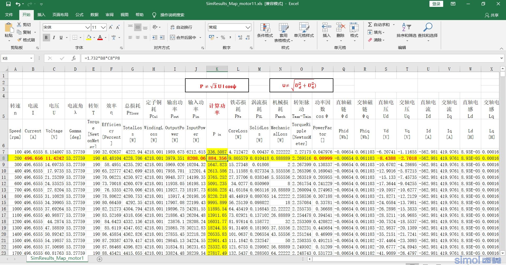Switch to Data (数据) tab
This screenshot has width=506, height=265.
(x=94, y=15)
